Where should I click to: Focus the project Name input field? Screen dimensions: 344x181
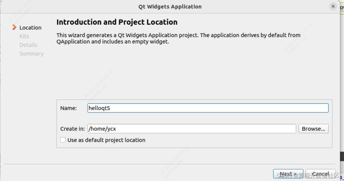click(x=208, y=108)
